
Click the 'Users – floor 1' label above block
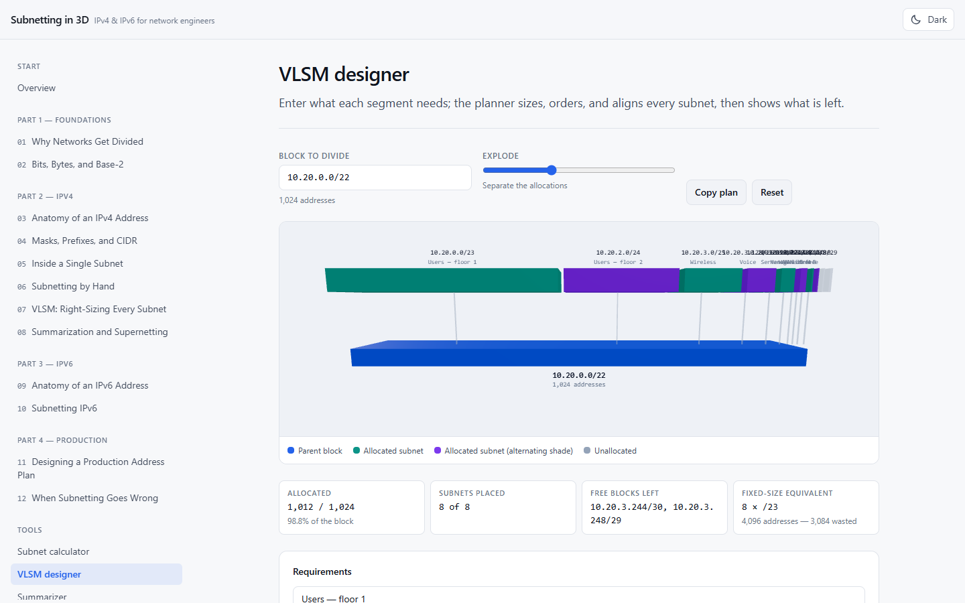pos(452,262)
